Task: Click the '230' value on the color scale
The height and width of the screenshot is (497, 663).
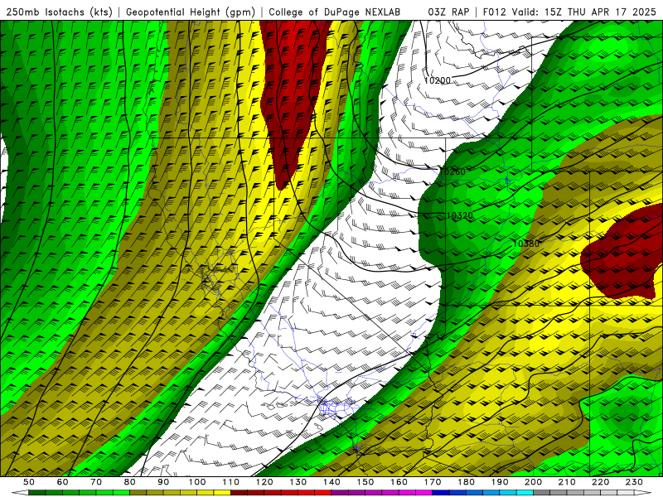Action: pyautogui.click(x=634, y=482)
